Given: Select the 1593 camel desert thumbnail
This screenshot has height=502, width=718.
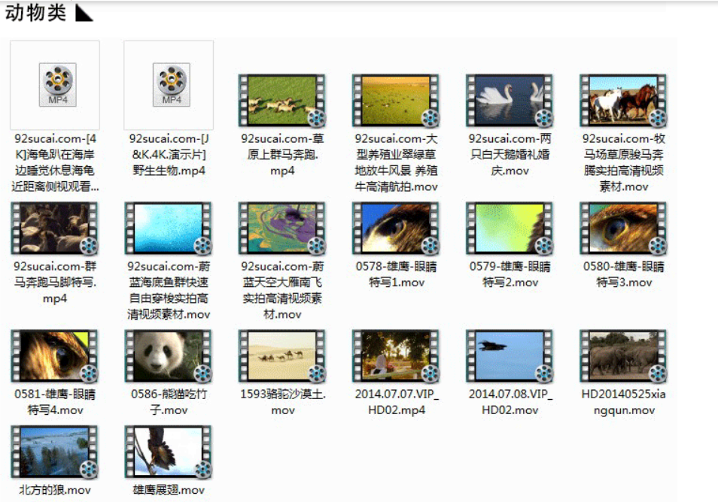Looking at the screenshot, I should point(282,355).
